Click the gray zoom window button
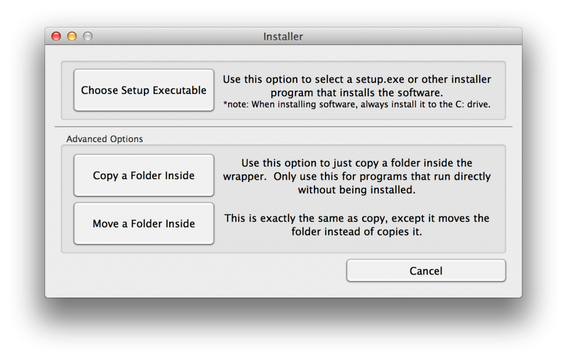This screenshot has width=567, height=360. 87,36
